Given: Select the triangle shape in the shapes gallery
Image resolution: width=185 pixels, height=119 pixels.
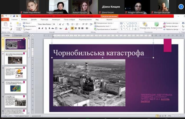Looking at the screenshot, I should pos(121,26).
